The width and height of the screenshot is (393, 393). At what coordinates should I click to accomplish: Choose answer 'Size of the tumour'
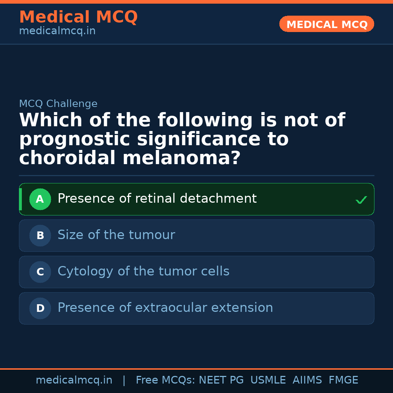[x=116, y=235]
